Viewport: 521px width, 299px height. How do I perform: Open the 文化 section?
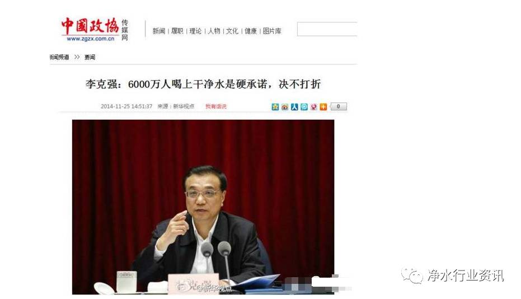(x=232, y=31)
